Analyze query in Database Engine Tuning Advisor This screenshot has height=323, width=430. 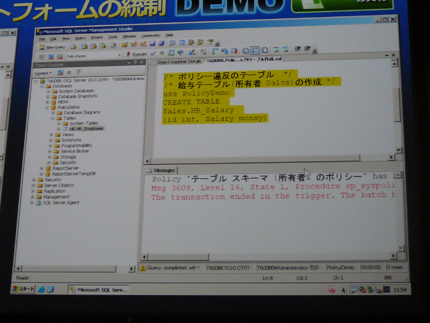coord(181,52)
